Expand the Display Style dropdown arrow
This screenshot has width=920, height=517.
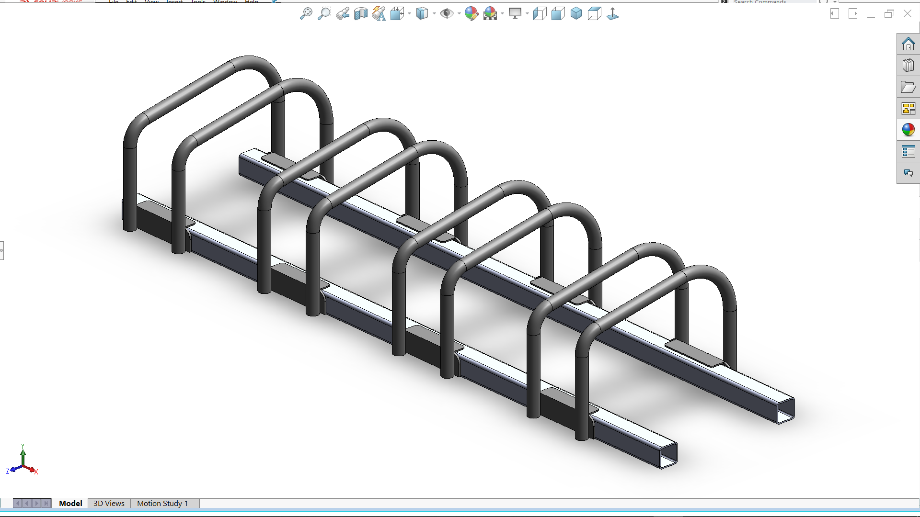click(x=434, y=14)
